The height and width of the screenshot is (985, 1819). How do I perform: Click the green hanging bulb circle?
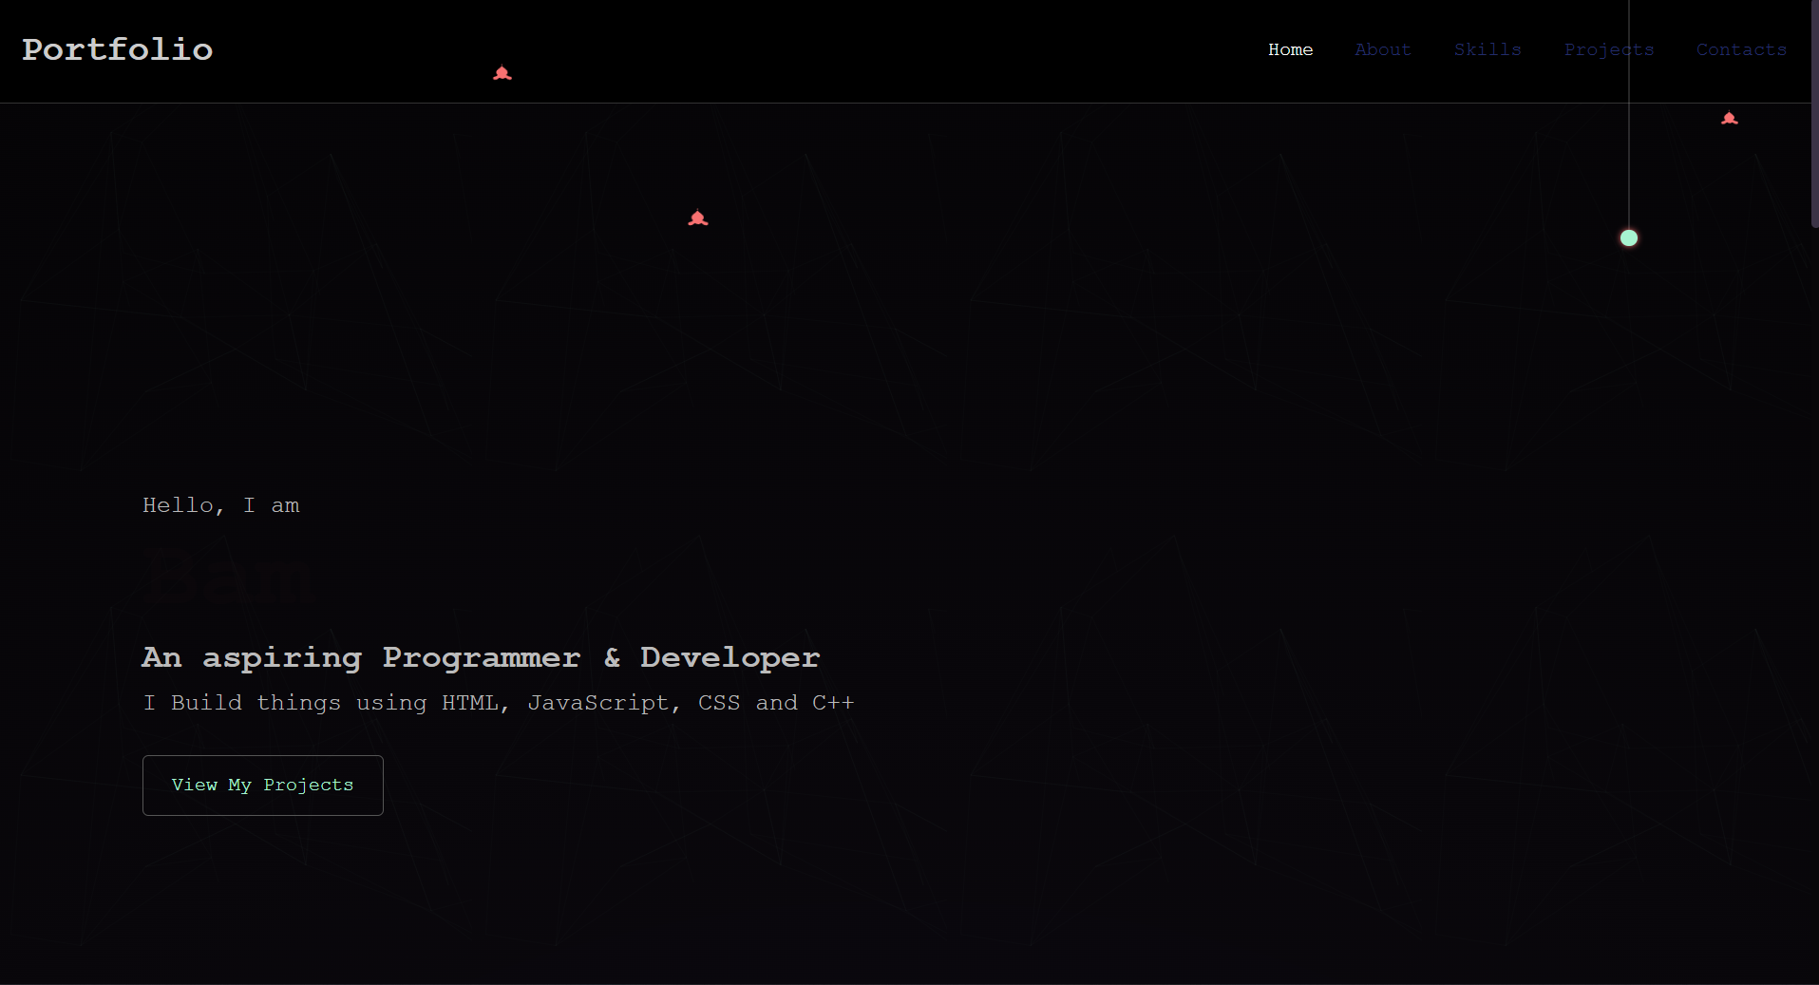1629,237
